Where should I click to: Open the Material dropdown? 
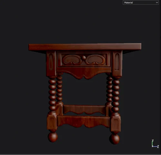coord(141,3)
